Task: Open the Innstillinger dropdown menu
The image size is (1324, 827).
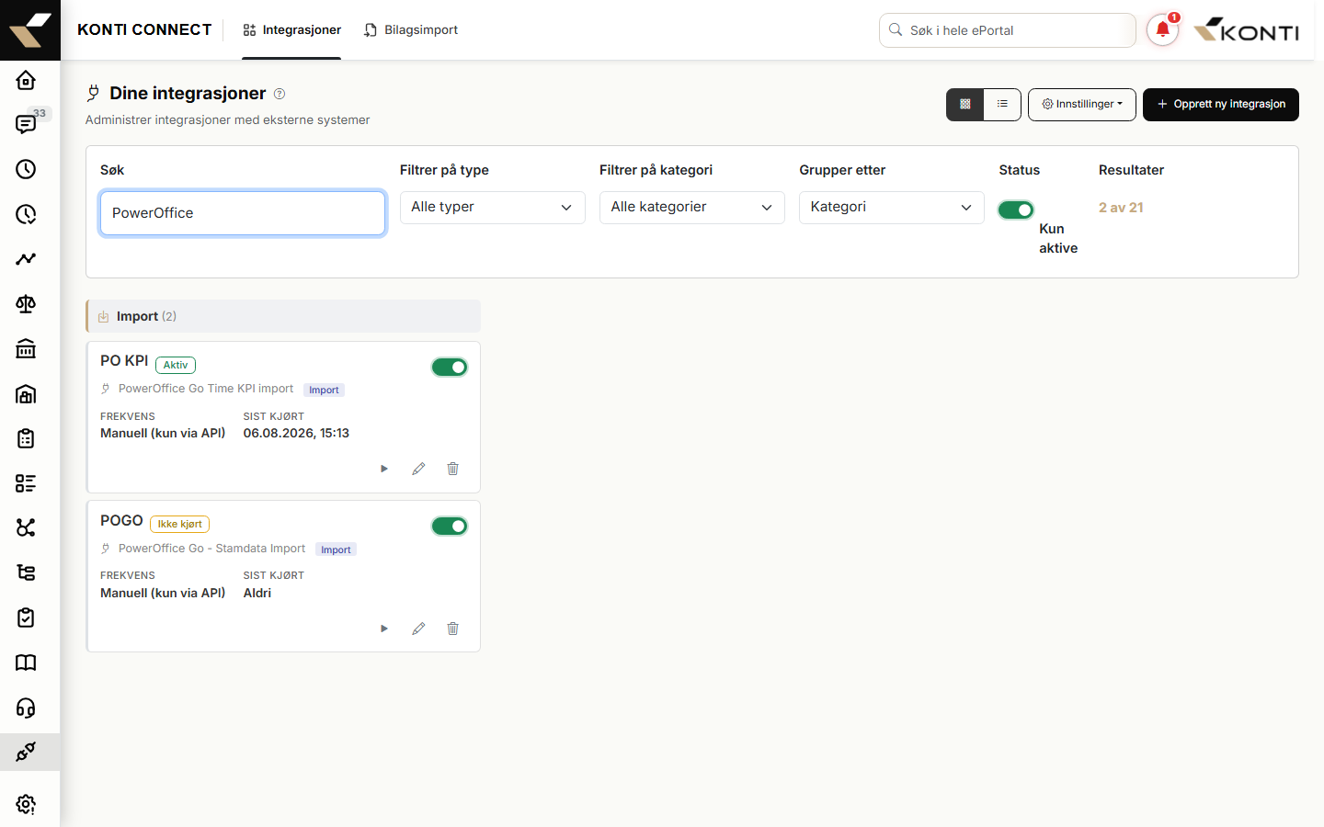Action: pos(1082,105)
